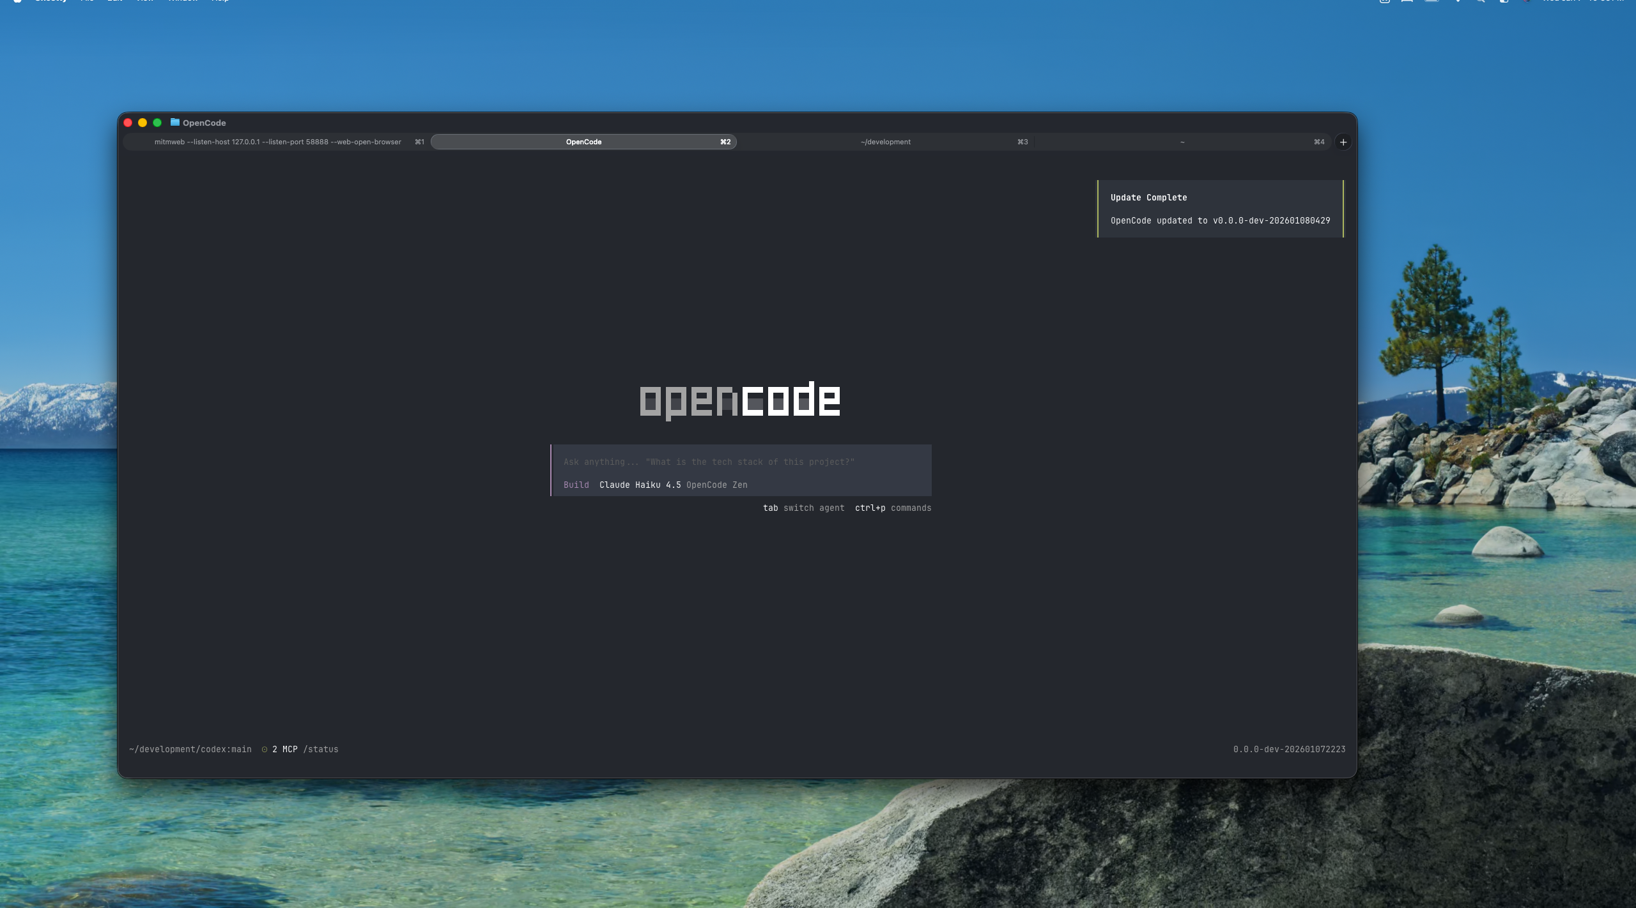Dismiss the Update Complete notification
This screenshot has height=908, width=1636.
(x=1220, y=209)
